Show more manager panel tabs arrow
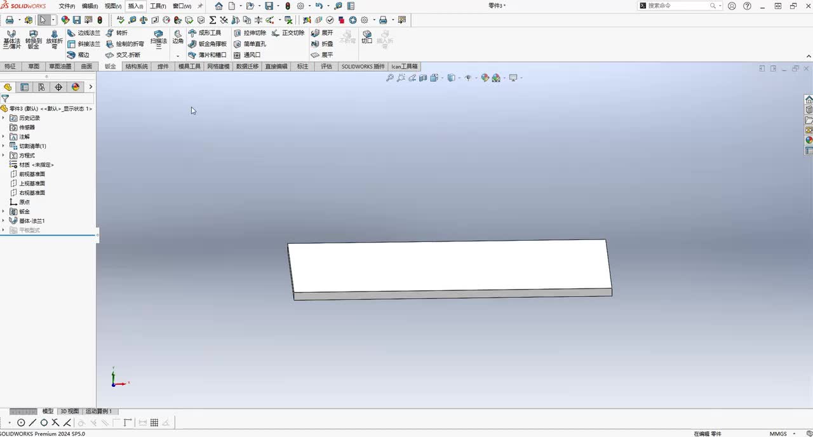This screenshot has height=437, width=813. coord(90,87)
